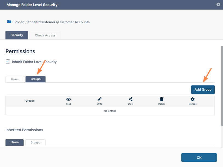Confirm with the OK button
The width and height of the screenshot is (223, 167).
coord(199,157)
